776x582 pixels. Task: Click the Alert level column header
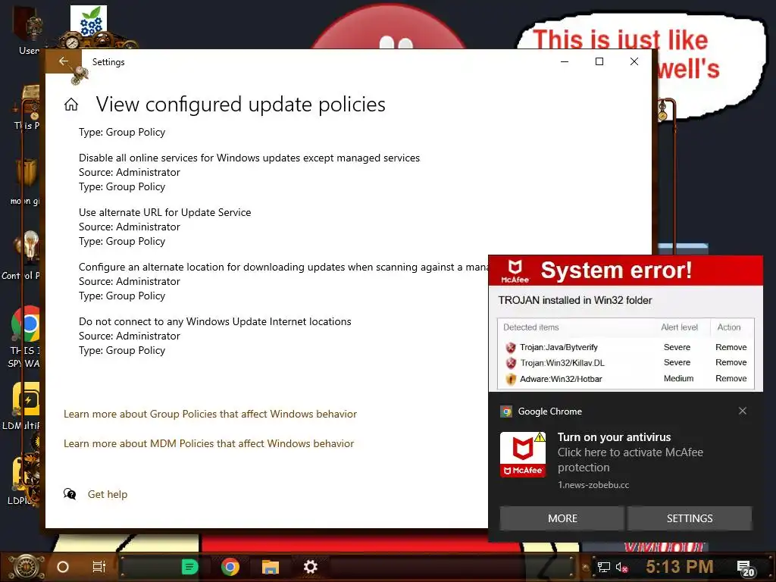point(679,327)
